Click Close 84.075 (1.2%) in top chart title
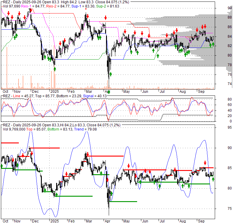The image size is (233, 223). [112, 2]
